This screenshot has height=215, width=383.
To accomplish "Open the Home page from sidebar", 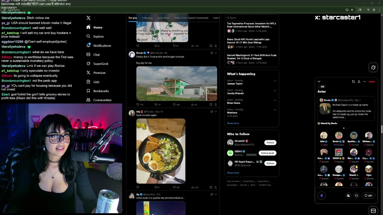I will (x=95, y=27).
